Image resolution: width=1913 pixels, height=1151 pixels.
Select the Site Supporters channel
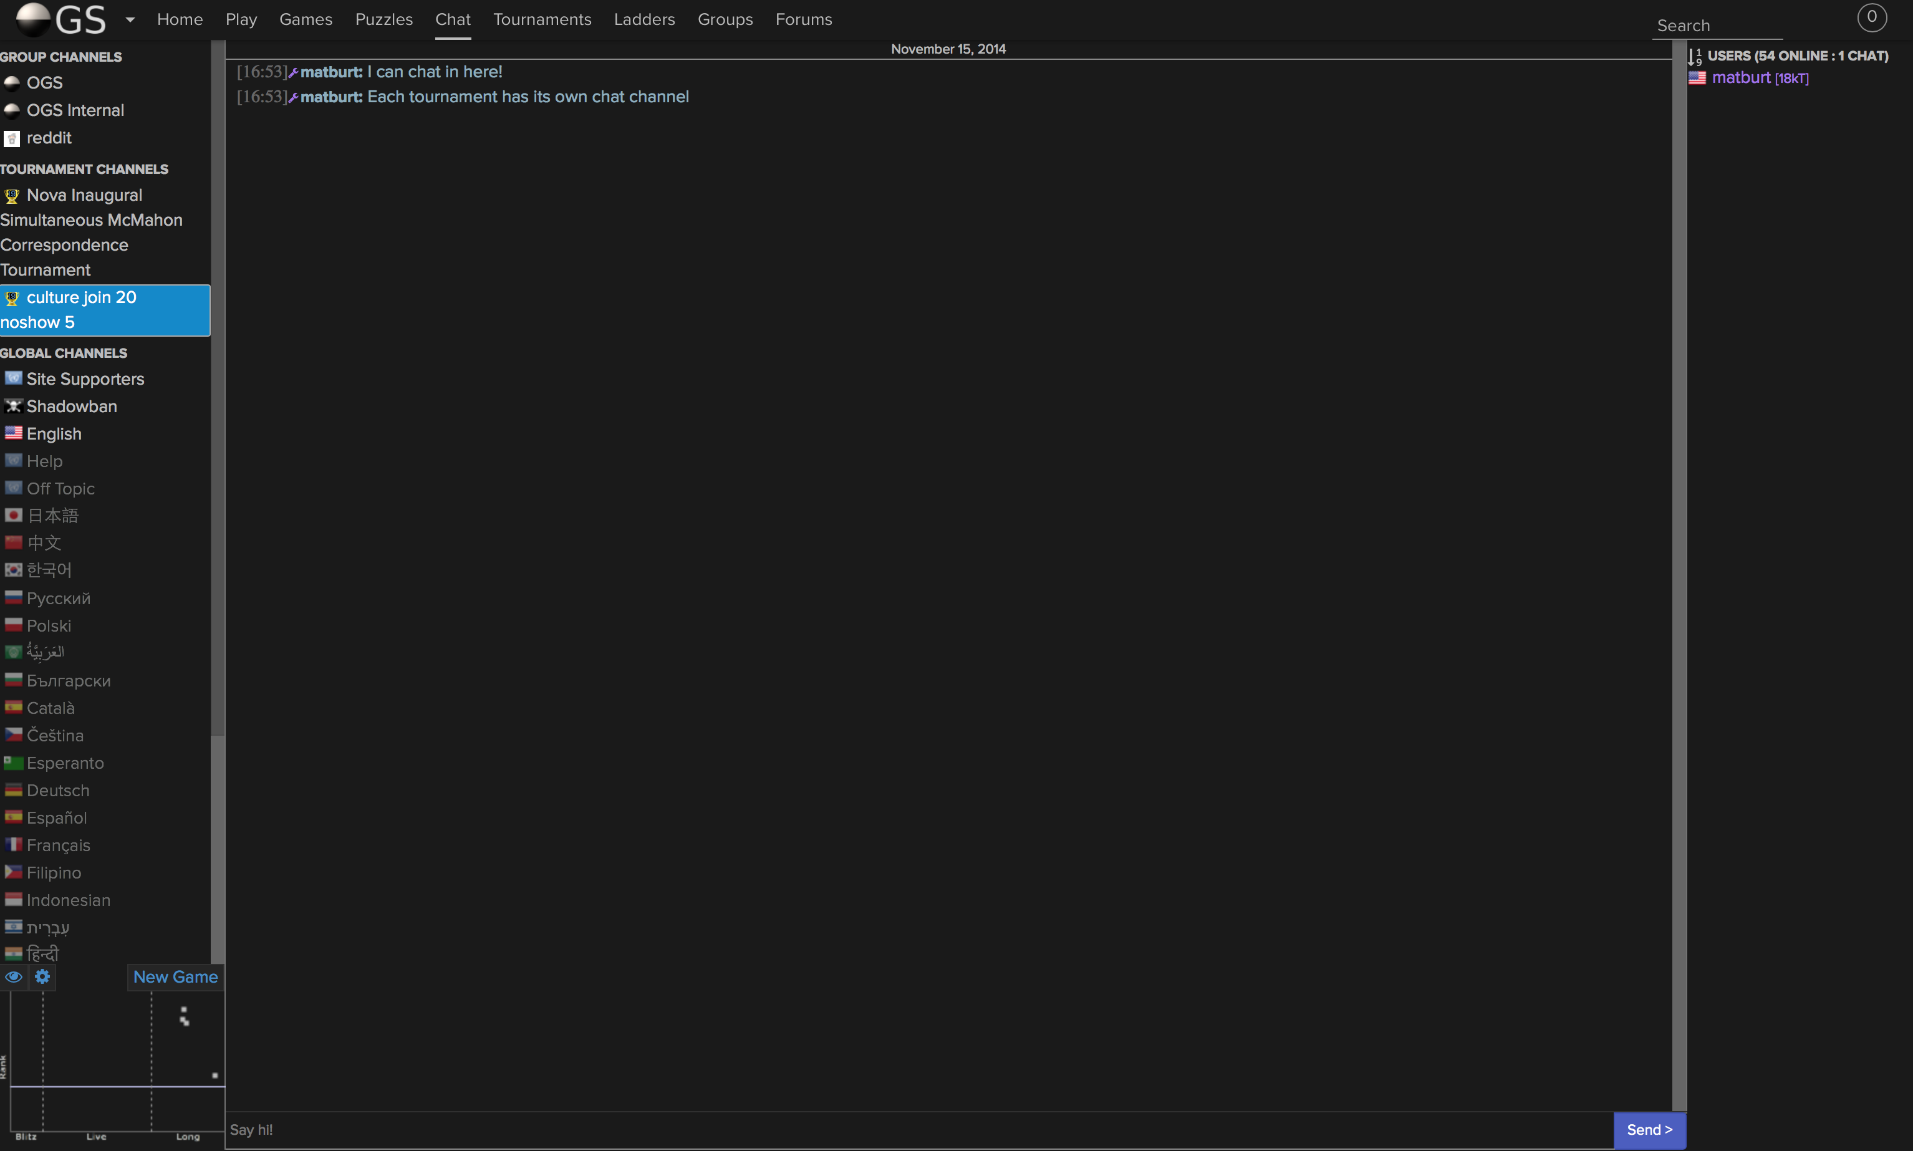tap(85, 379)
